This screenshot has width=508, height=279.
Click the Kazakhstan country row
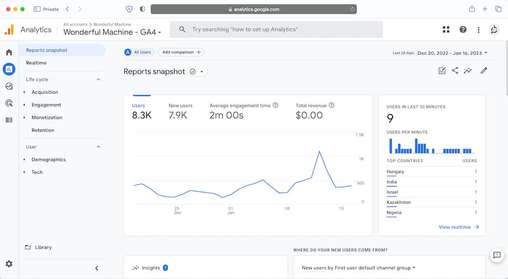tap(432, 203)
